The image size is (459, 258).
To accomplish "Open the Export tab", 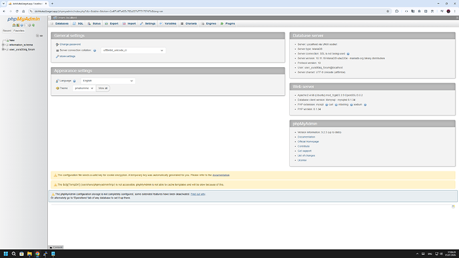I will click(112, 23).
